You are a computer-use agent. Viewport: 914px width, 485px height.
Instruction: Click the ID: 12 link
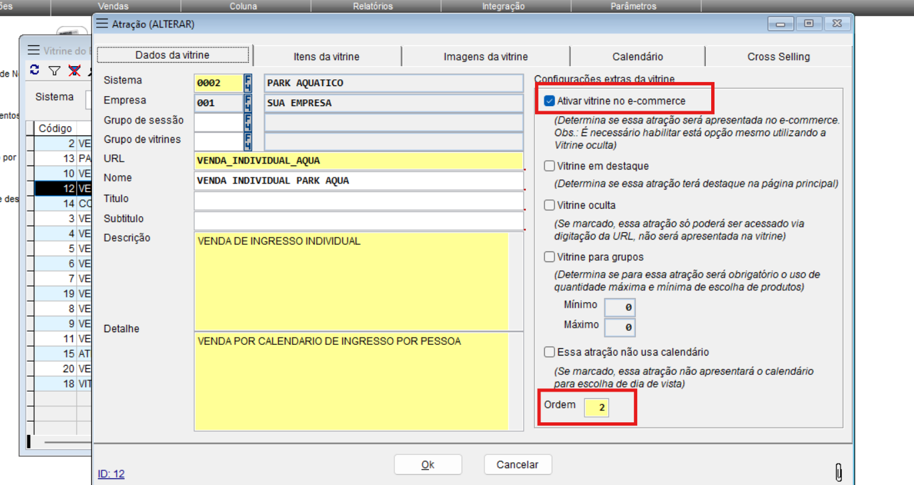tap(111, 474)
